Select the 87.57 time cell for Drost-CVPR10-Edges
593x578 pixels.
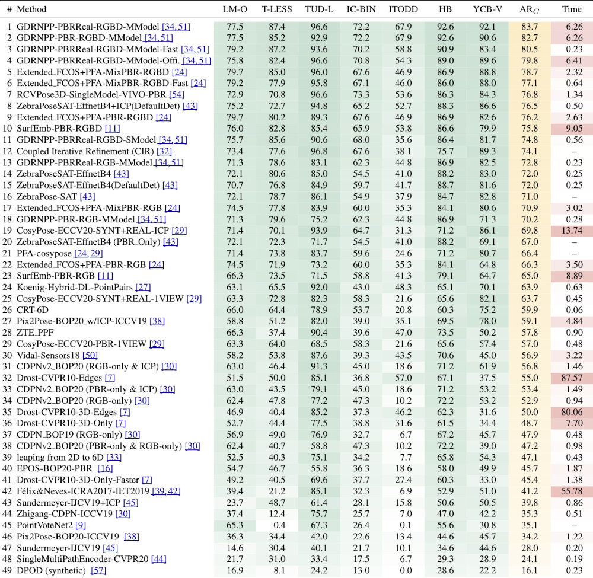pos(572,377)
